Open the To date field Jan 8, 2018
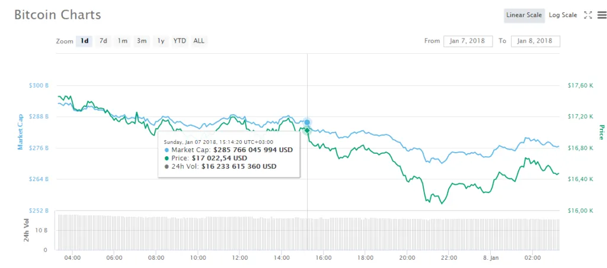This screenshot has height=268, width=607. pos(535,41)
